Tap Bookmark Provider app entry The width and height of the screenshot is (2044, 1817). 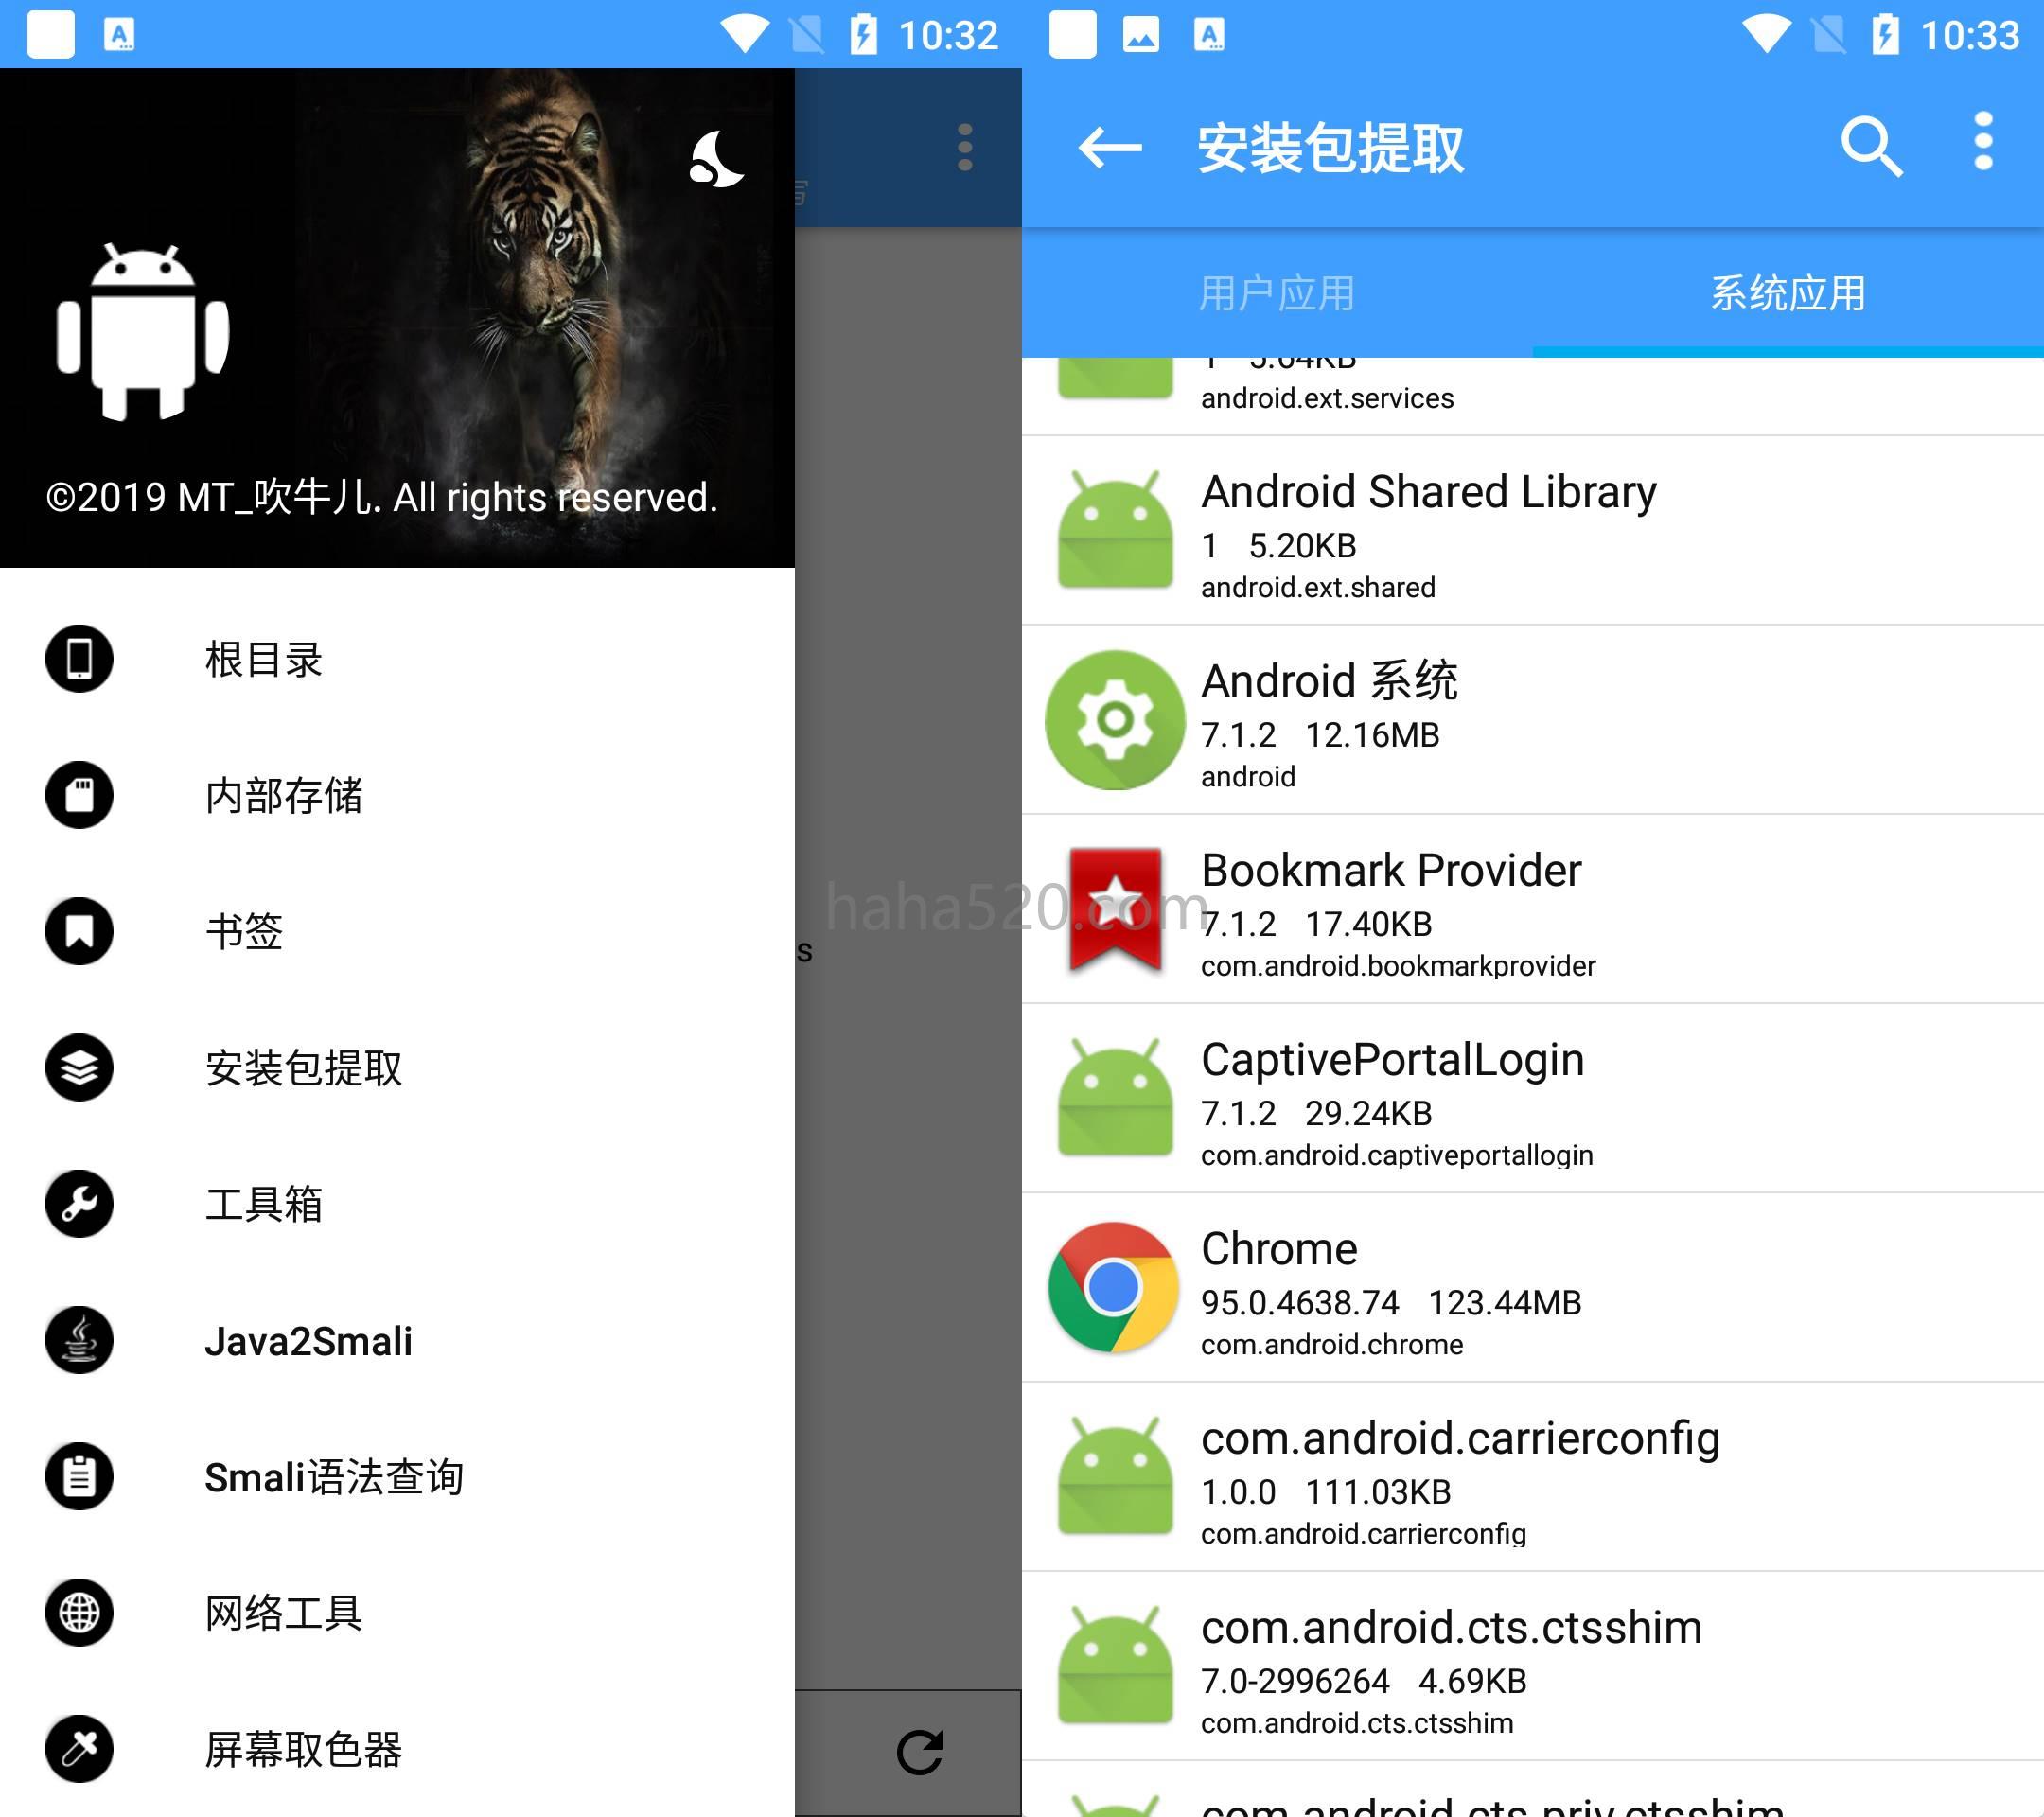click(1534, 912)
